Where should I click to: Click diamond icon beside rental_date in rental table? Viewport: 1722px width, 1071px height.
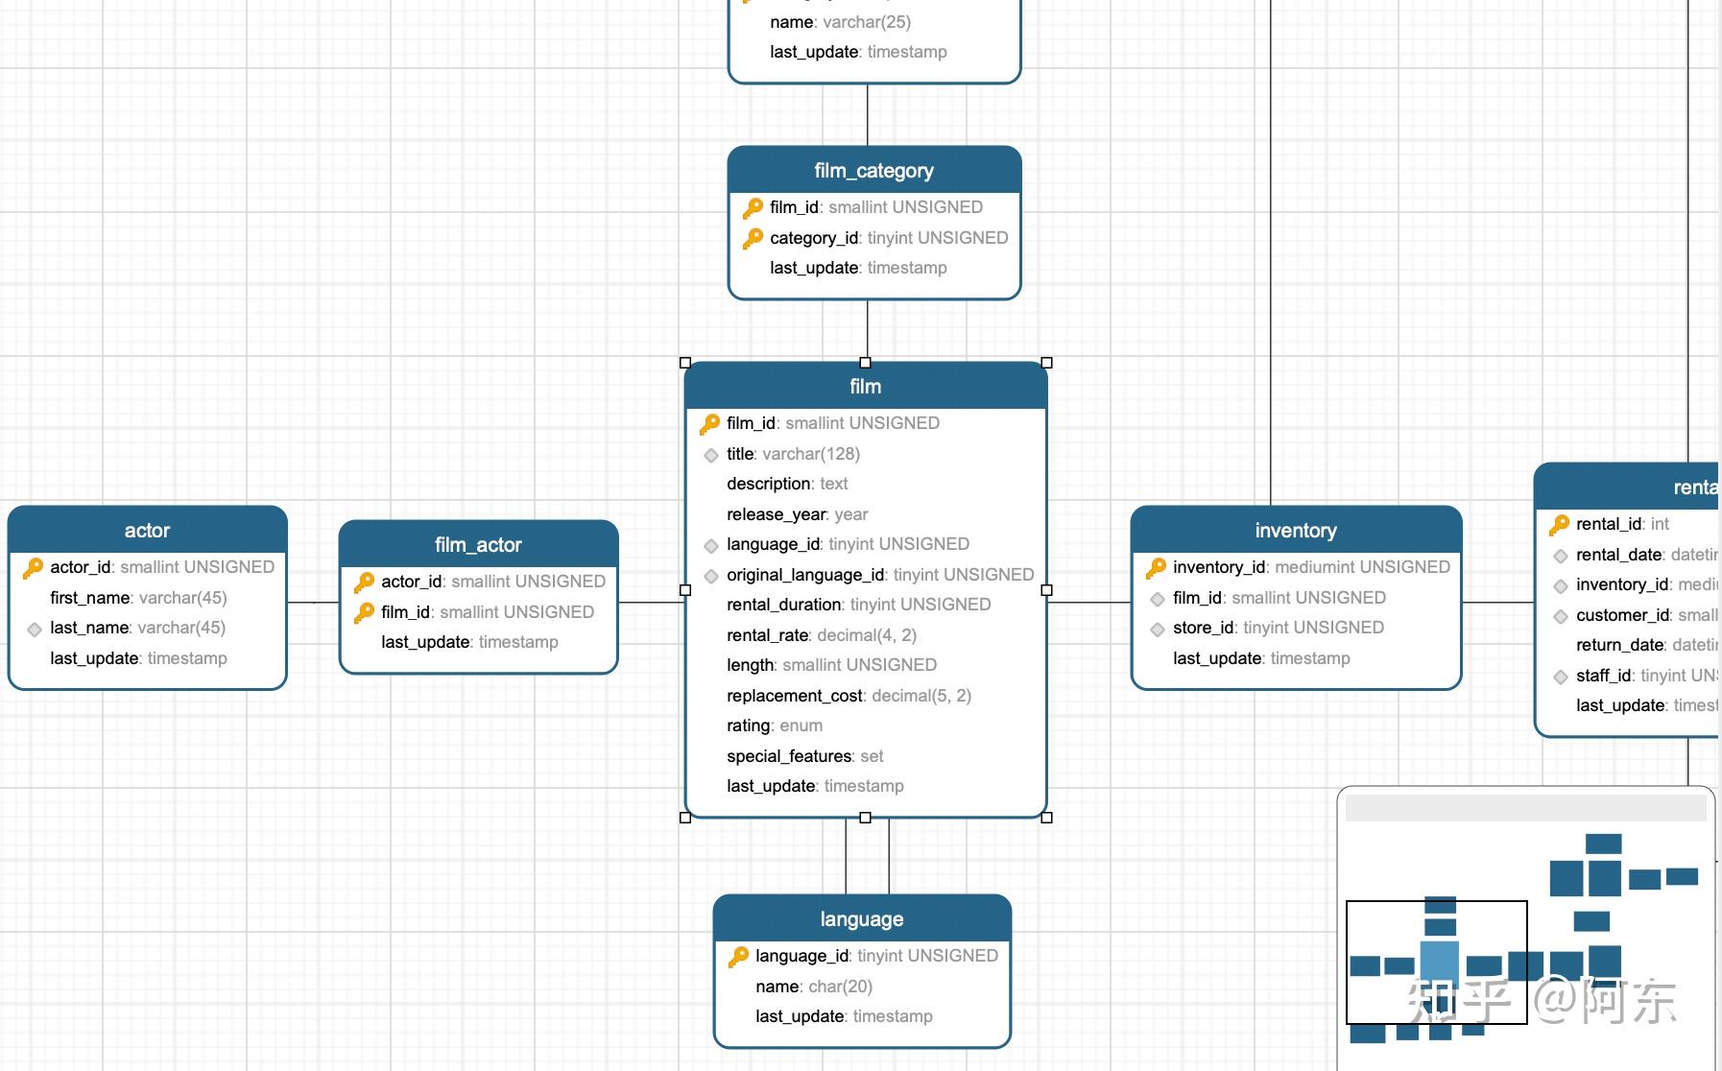click(1561, 556)
